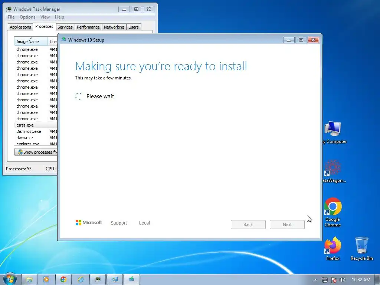The height and width of the screenshot is (285, 380).
Task: Sort processes by Image Name column
Action: (31, 41)
